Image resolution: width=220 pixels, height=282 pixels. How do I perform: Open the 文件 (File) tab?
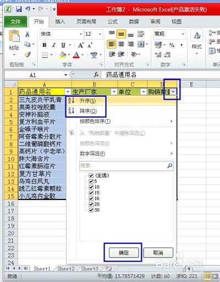pos(15,21)
